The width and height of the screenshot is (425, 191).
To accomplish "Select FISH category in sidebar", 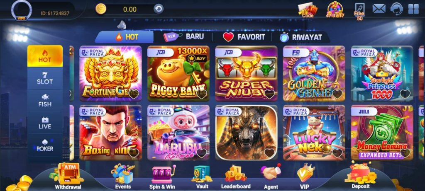I will click(x=45, y=101).
